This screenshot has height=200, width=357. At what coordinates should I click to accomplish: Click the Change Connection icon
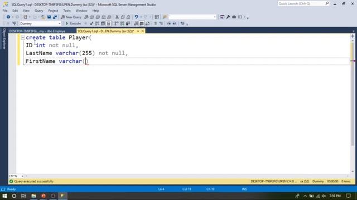(x=14, y=23)
